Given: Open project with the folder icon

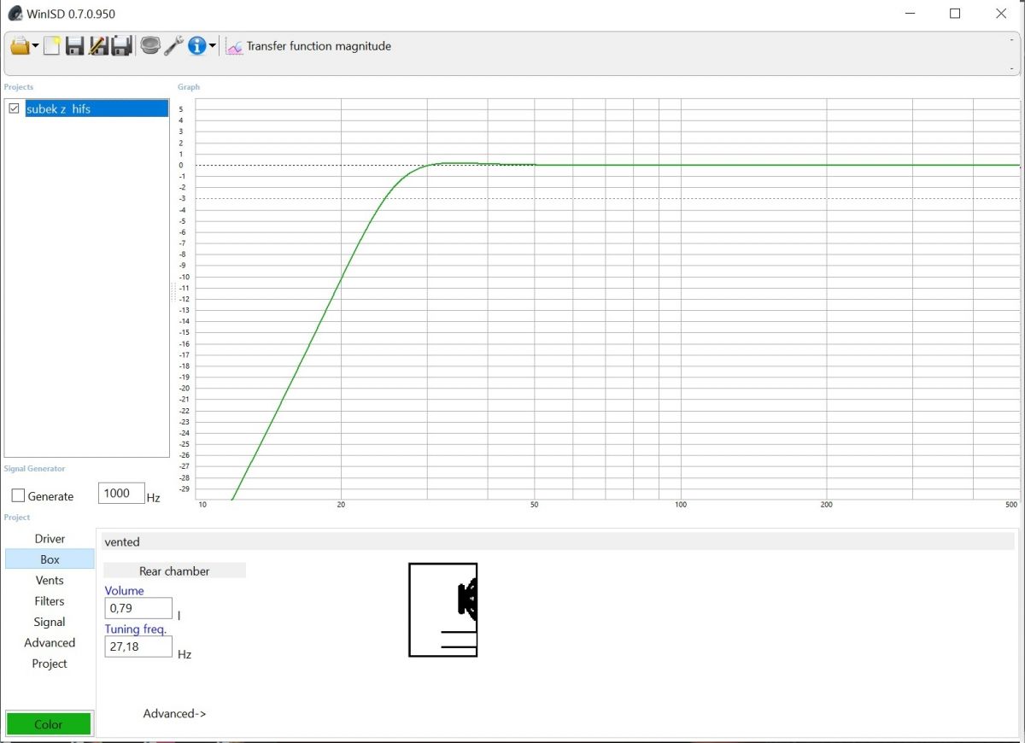Looking at the screenshot, I should 20,46.
